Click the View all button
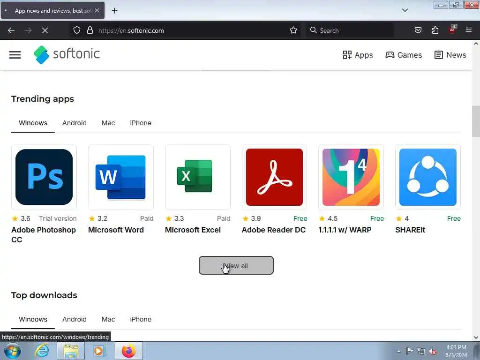The image size is (480, 360). (236, 265)
